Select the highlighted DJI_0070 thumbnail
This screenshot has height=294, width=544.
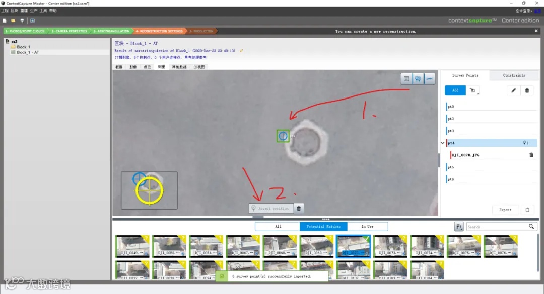[353, 246]
